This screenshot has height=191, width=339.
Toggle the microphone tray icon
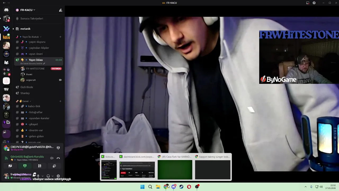(311, 187)
